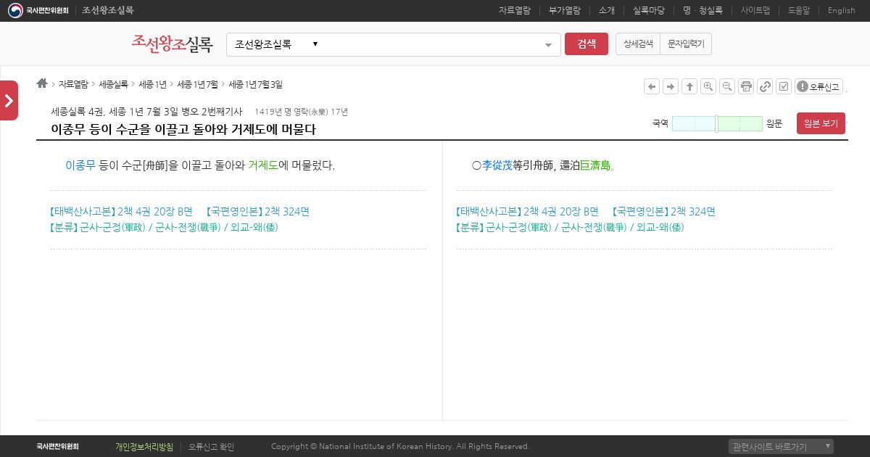870x457 pixels.
Task: Copy article link with chain icon
Action: 765,86
